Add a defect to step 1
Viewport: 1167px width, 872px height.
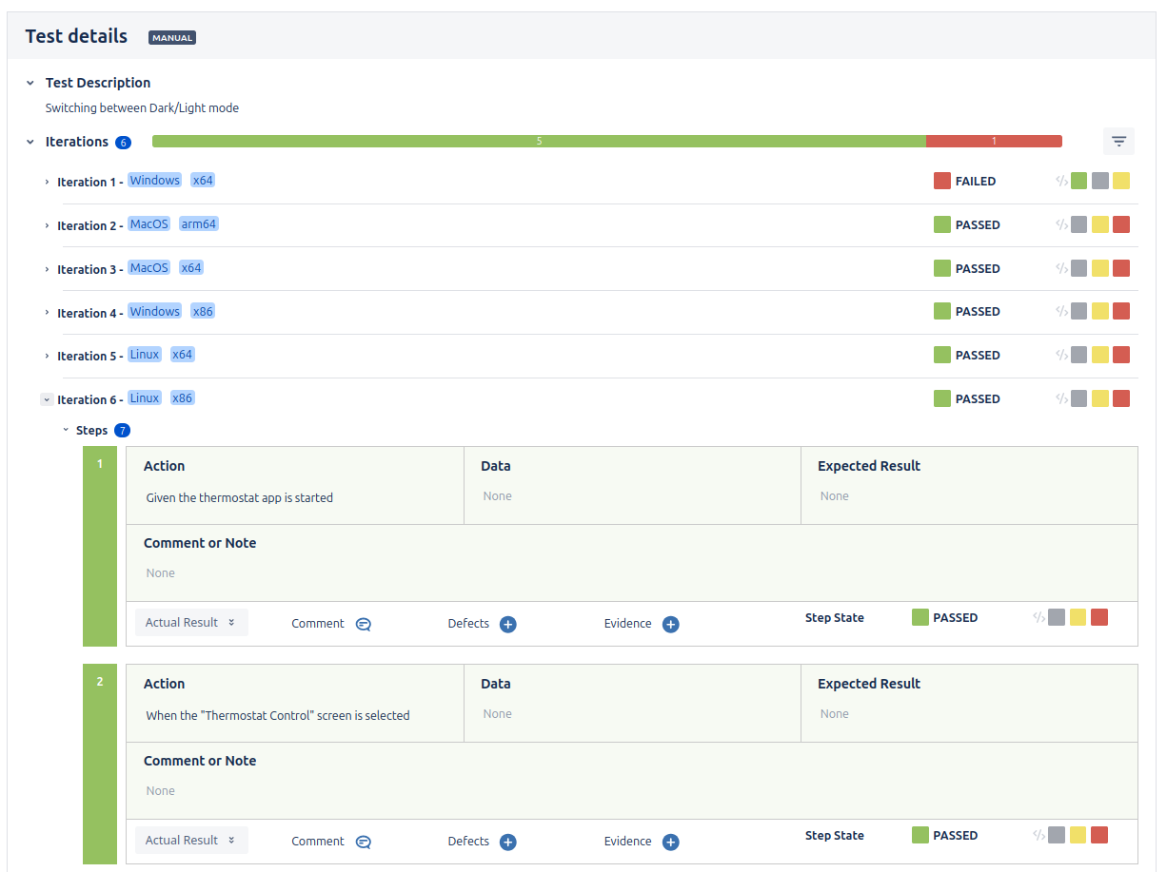(507, 625)
